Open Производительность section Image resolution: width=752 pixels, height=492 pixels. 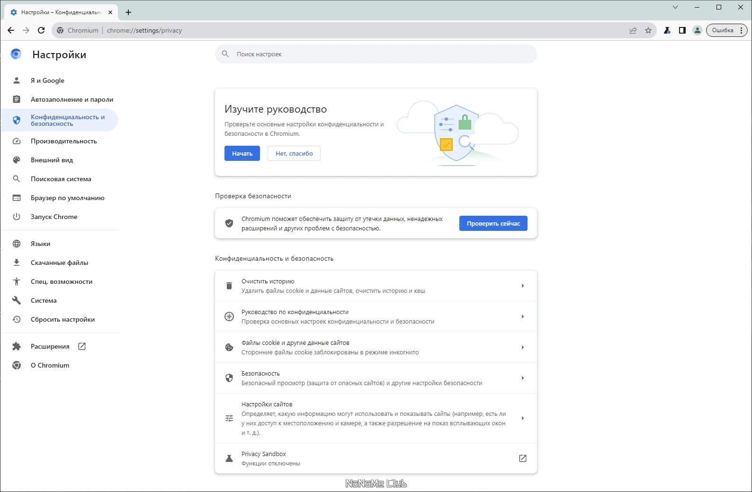(x=60, y=141)
